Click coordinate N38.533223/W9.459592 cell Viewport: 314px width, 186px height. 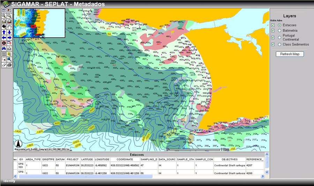coord(125,165)
